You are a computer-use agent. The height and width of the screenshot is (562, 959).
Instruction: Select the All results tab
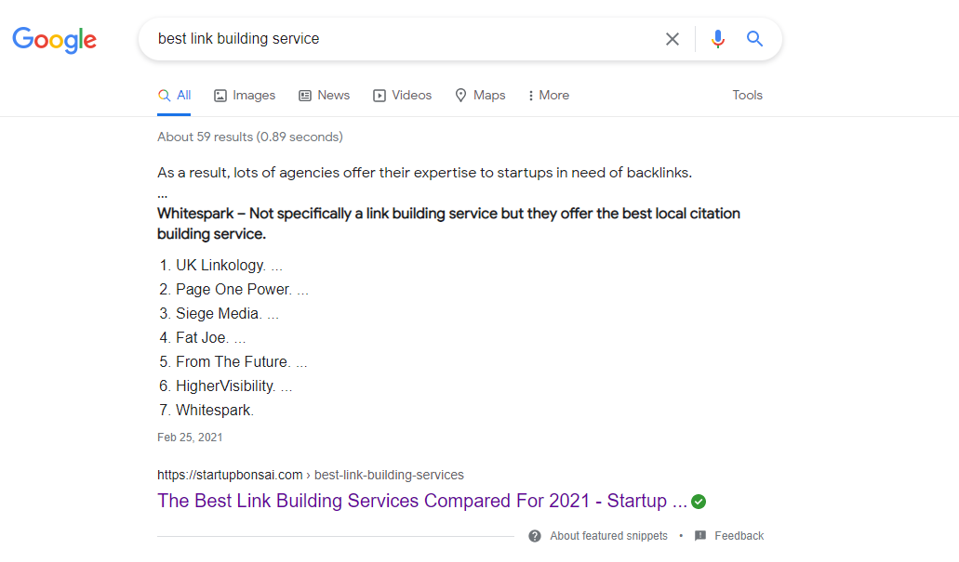(175, 95)
